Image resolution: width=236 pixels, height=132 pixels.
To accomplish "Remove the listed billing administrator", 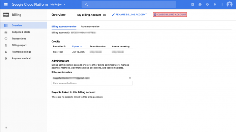I will [130, 78].
